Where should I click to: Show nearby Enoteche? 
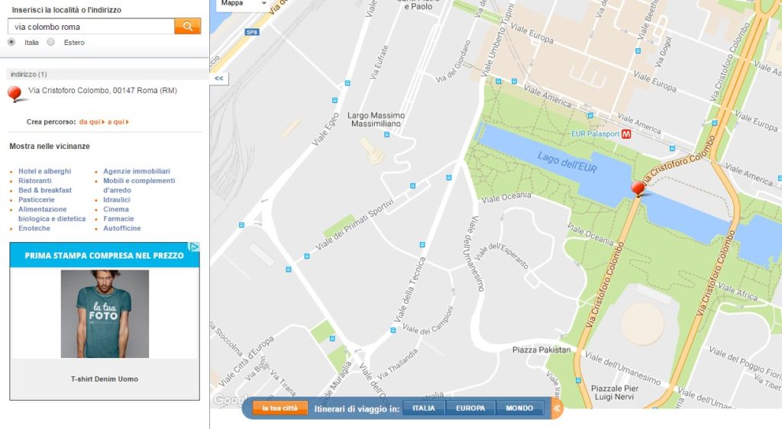(34, 227)
